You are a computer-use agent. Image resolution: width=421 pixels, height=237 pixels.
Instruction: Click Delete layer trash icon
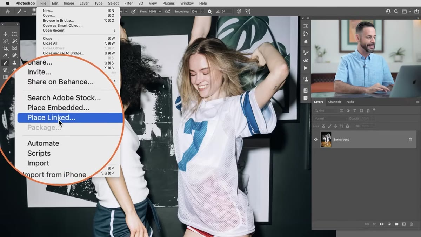point(412,224)
